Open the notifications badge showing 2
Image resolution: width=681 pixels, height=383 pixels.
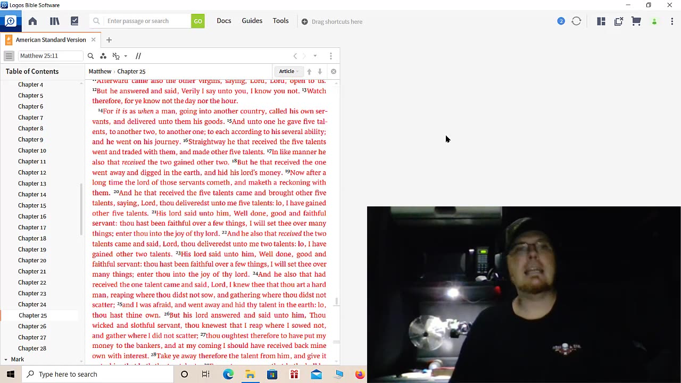click(x=561, y=21)
